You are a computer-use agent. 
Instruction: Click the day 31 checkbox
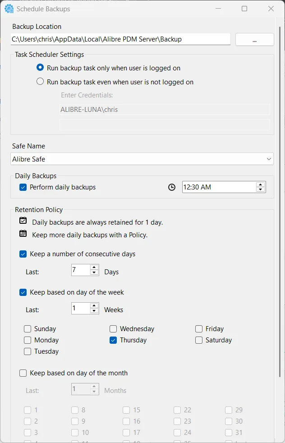click(229, 433)
